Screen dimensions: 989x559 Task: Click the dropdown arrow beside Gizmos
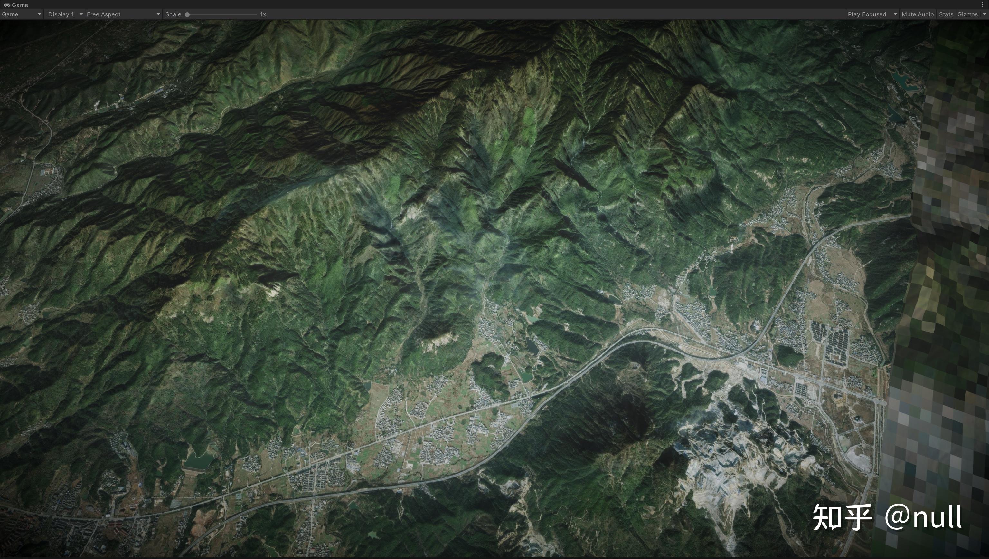(984, 14)
